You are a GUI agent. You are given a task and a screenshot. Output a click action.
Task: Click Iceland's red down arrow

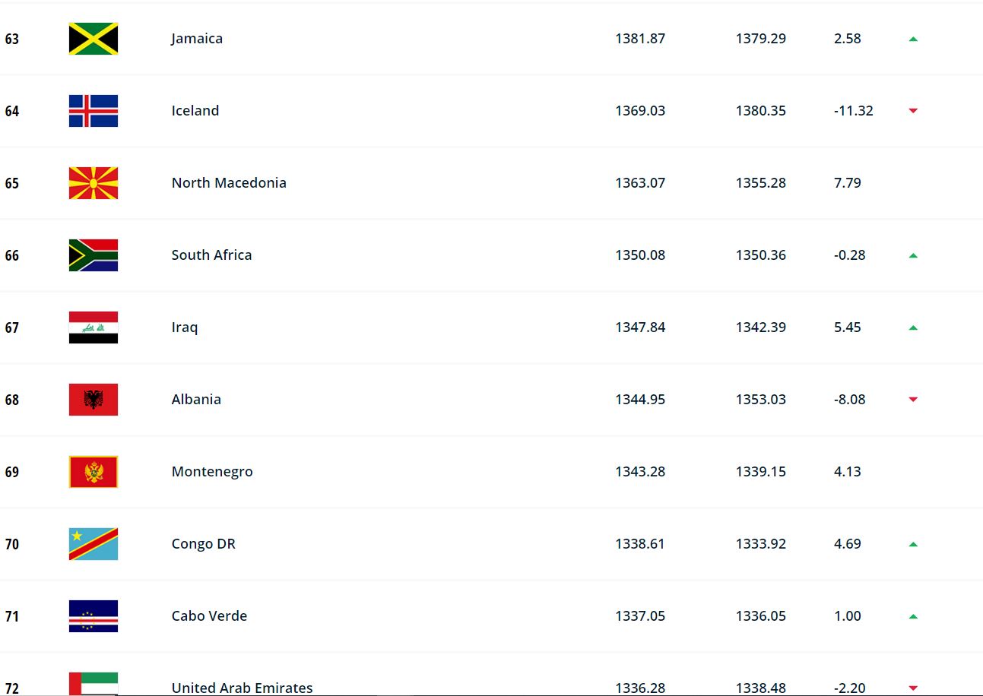click(x=913, y=111)
